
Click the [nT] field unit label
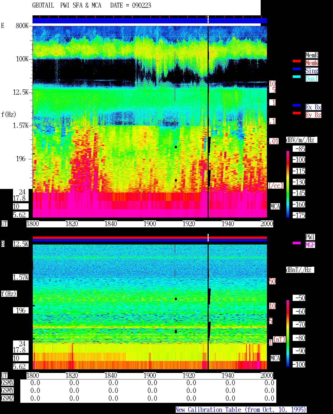279,339
